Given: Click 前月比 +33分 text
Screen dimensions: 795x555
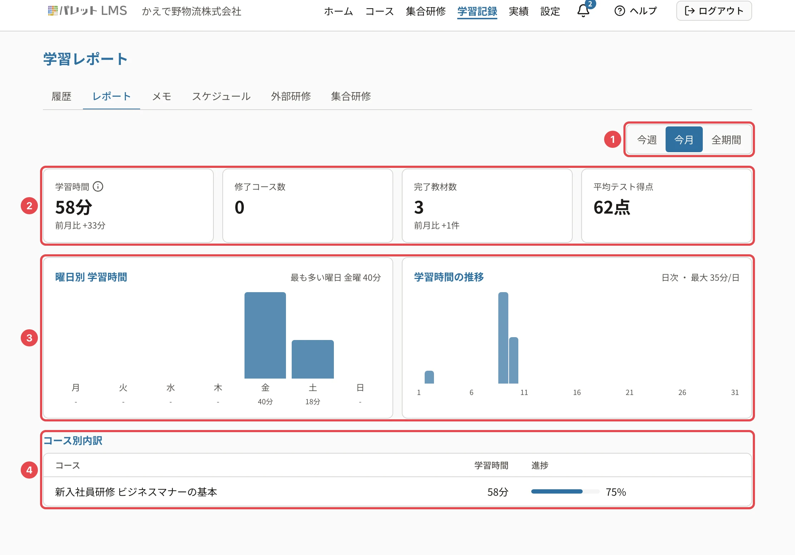Looking at the screenshot, I should [80, 225].
